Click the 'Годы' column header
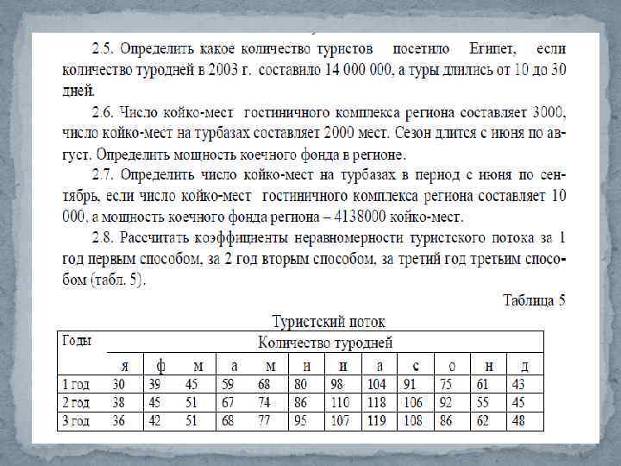 77,340
